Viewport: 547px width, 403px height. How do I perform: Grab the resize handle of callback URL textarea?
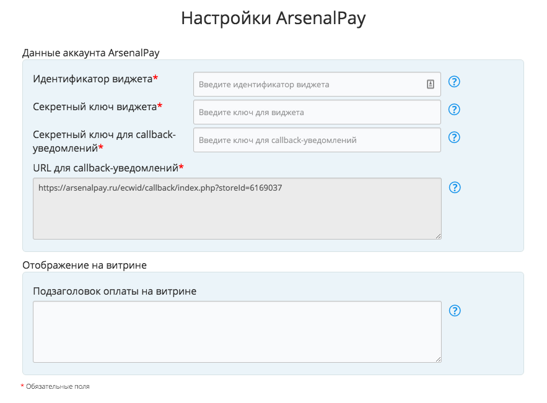click(x=438, y=236)
